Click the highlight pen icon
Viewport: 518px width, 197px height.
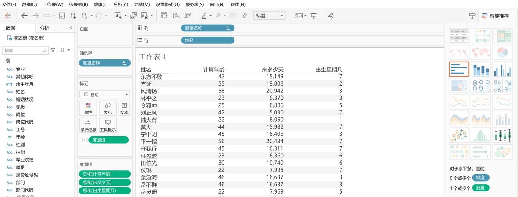[204, 16]
